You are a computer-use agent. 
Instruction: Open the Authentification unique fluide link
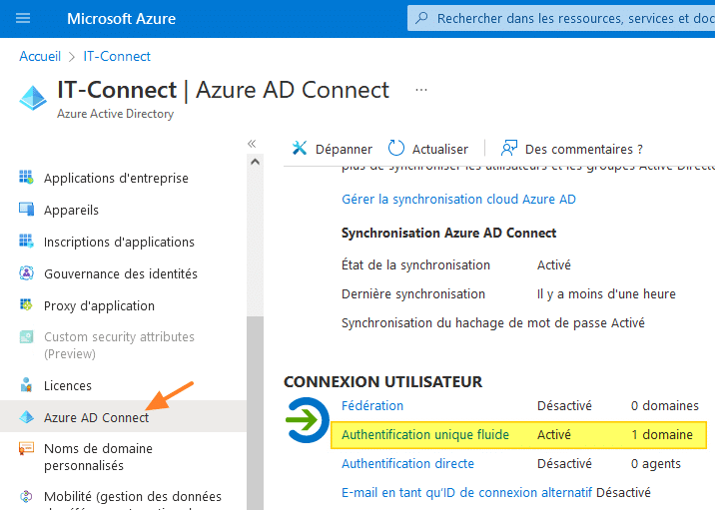point(424,434)
